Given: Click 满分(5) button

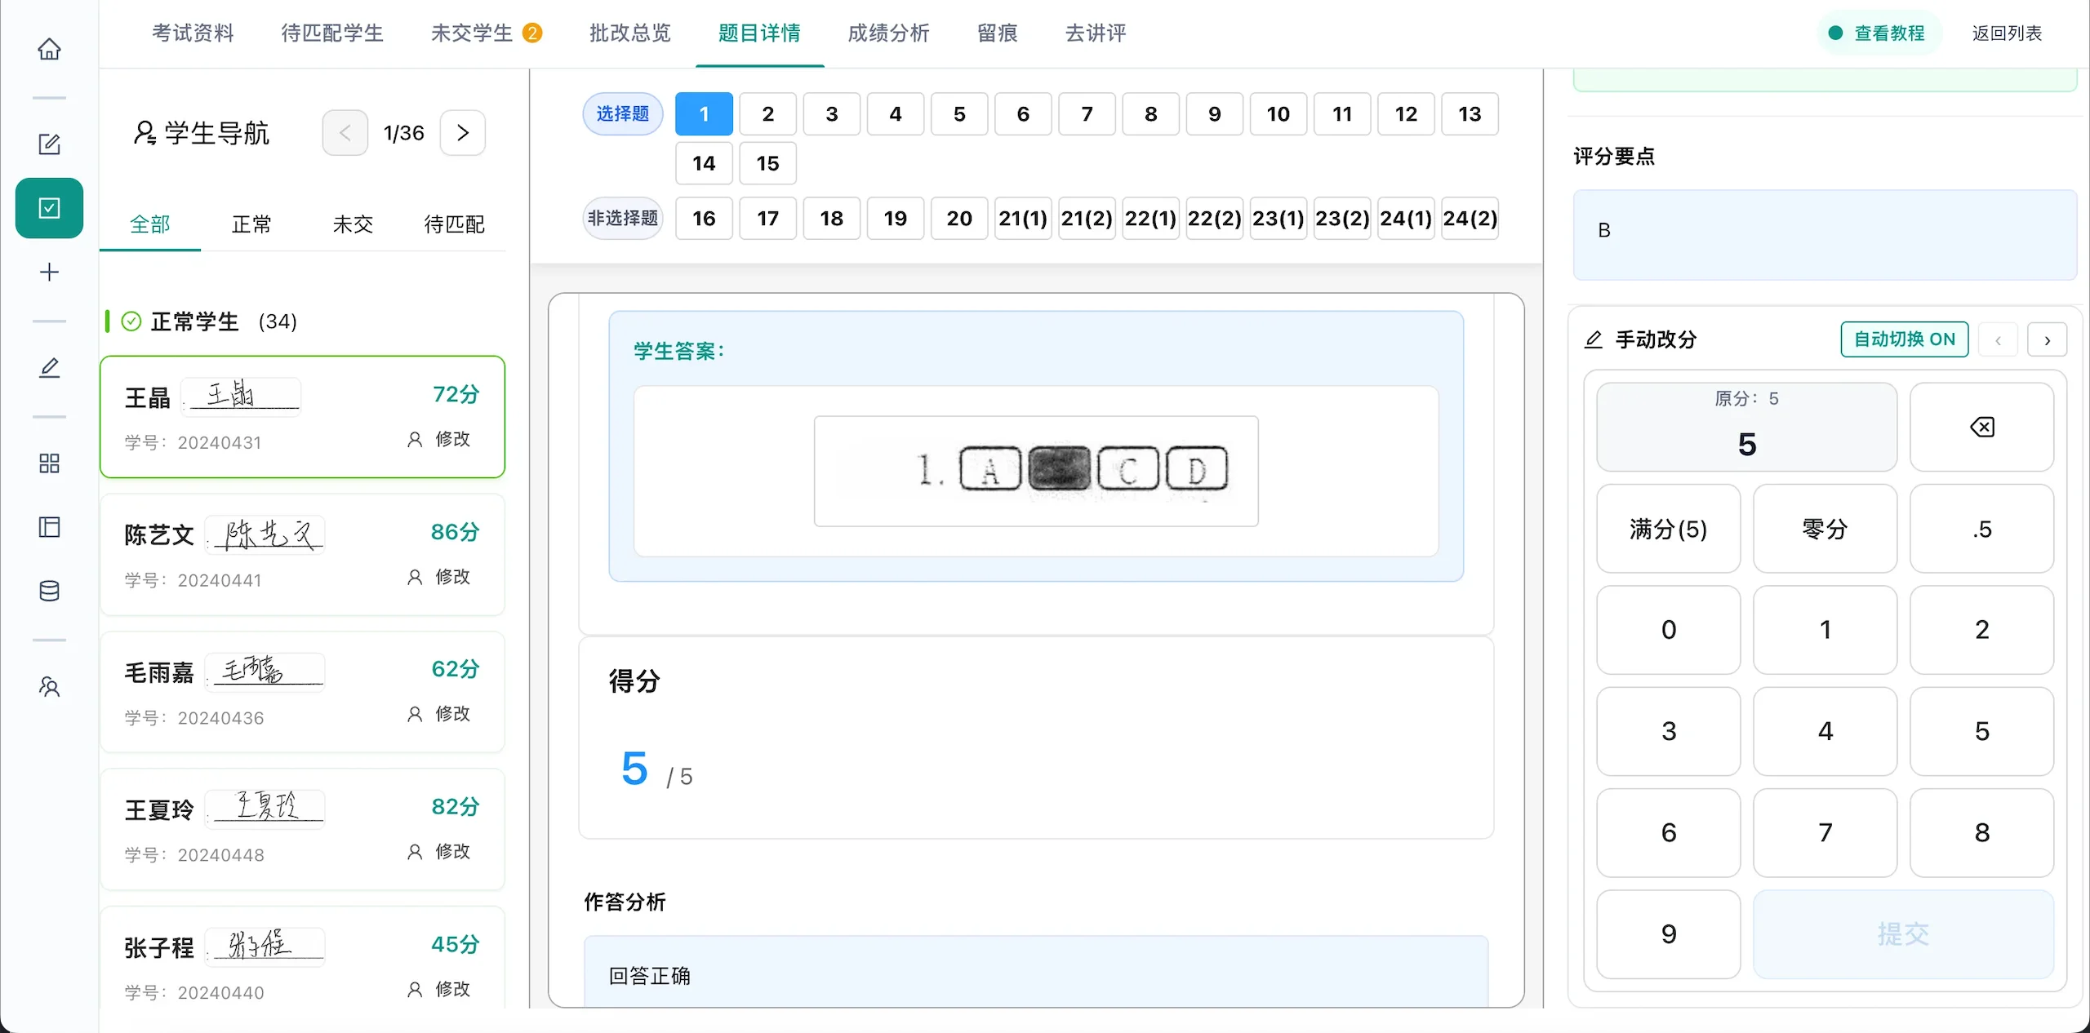Looking at the screenshot, I should 1668,529.
